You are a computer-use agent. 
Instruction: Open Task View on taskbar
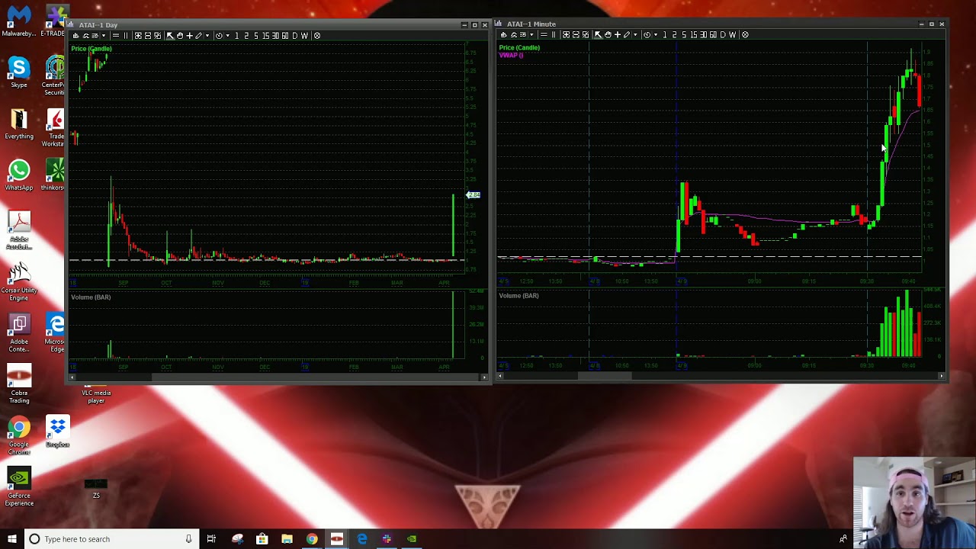(x=211, y=539)
